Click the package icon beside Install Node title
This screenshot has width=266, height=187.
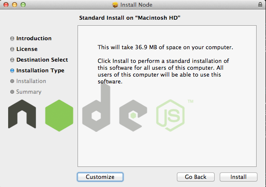[115, 5]
